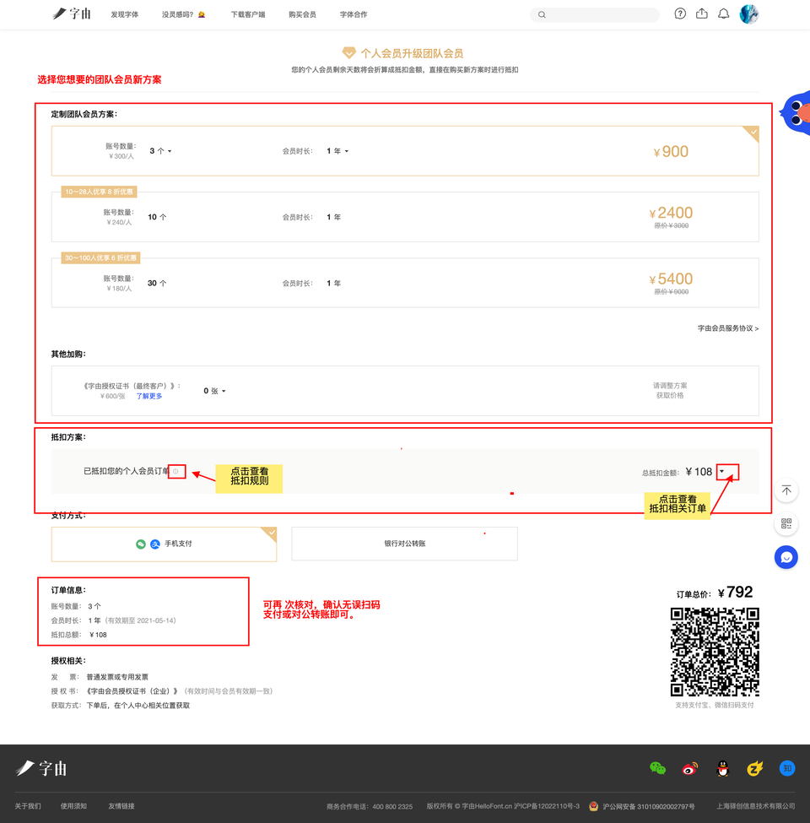Click the back-to-top arrow button
Screen dimensions: 810x823
(786, 490)
